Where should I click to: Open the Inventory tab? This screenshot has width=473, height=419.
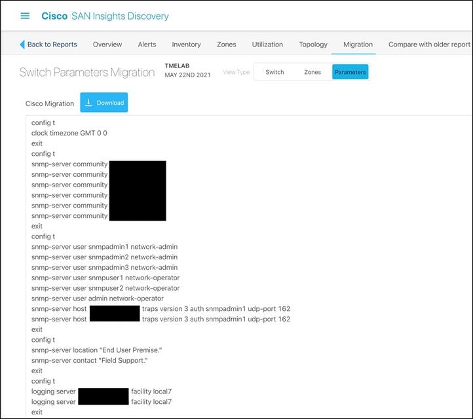186,45
